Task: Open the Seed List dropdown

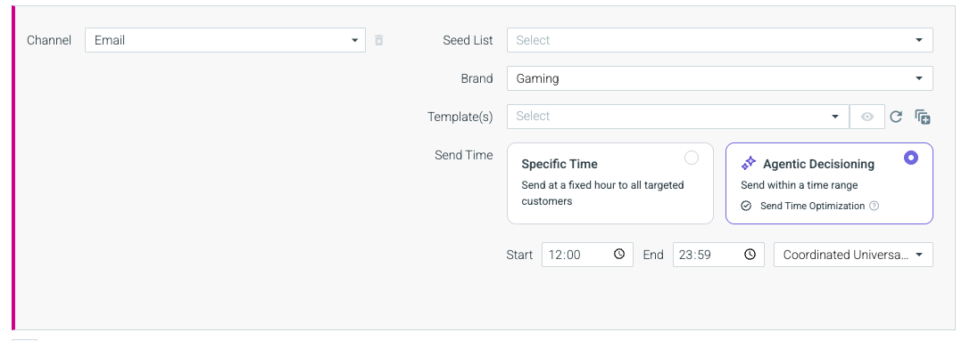Action: [x=719, y=40]
